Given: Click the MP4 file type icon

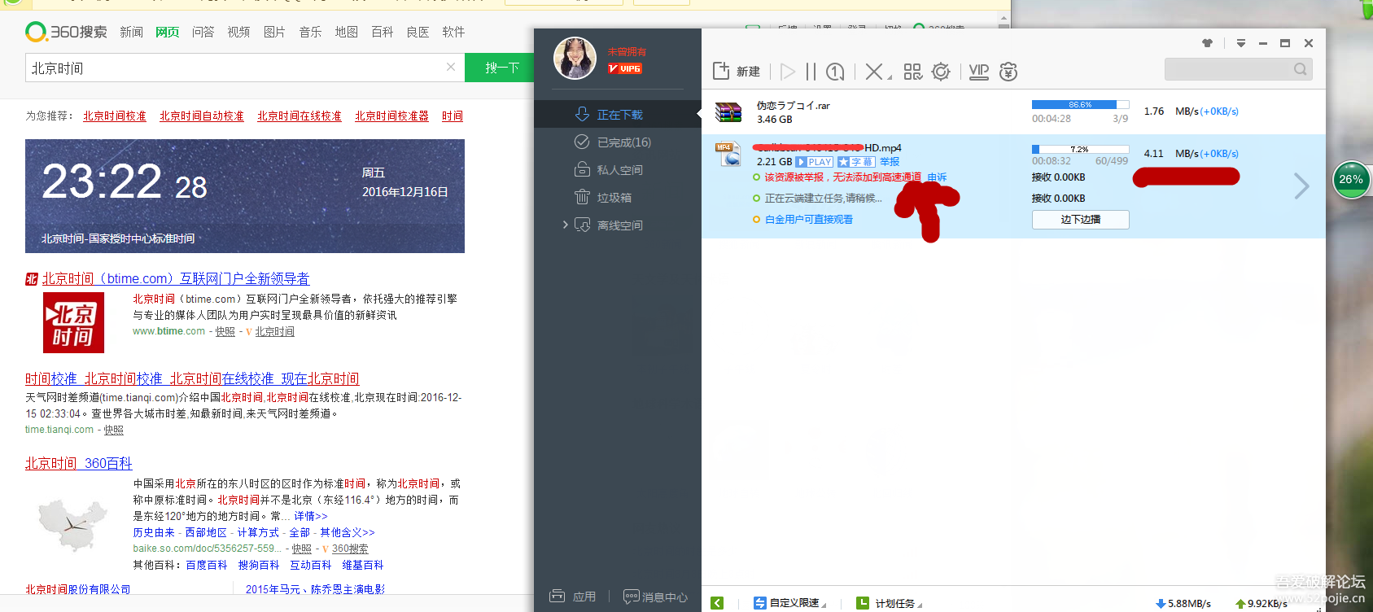Looking at the screenshot, I should pos(728,154).
